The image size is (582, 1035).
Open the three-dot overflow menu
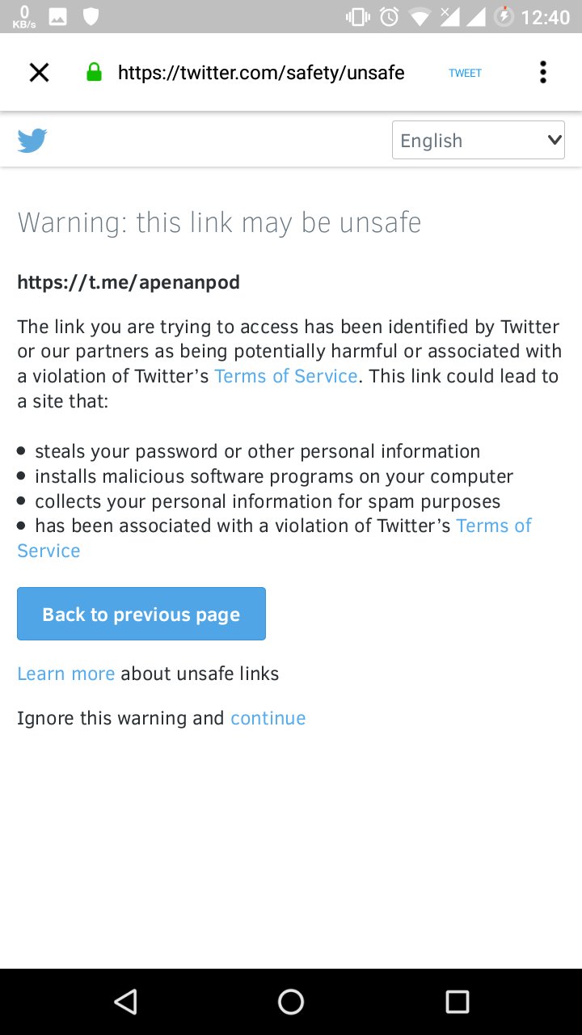click(x=543, y=73)
